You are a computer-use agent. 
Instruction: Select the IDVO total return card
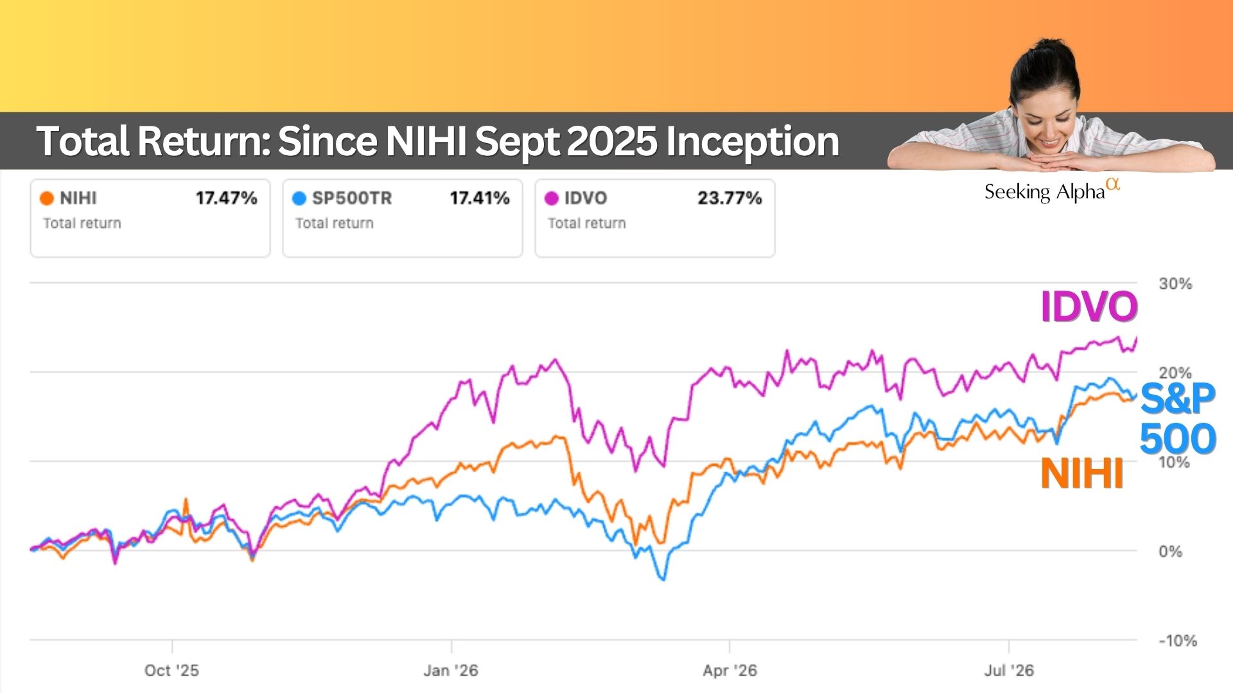click(x=655, y=218)
